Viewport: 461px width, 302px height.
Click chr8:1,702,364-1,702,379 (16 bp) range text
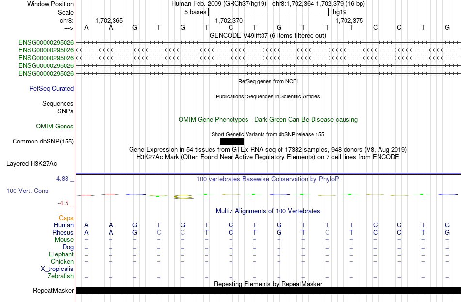pyautogui.click(x=318, y=4)
